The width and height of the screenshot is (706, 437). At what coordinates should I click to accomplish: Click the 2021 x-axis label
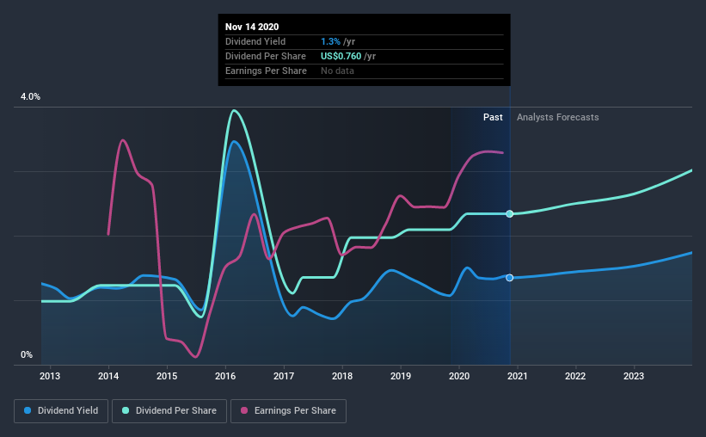pyautogui.click(x=518, y=376)
